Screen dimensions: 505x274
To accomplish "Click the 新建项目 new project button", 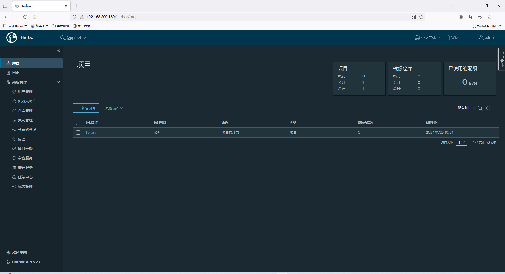I will pyautogui.click(x=86, y=108).
